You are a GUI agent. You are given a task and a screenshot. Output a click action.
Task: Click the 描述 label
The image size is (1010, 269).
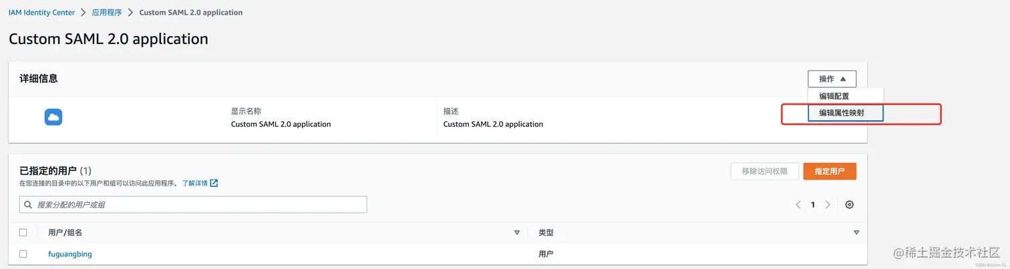451,111
